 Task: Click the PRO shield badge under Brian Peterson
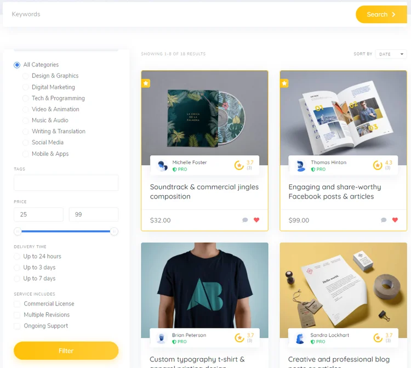[x=180, y=342]
